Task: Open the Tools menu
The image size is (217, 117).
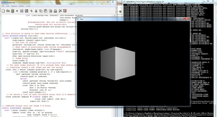Action: [28, 6]
